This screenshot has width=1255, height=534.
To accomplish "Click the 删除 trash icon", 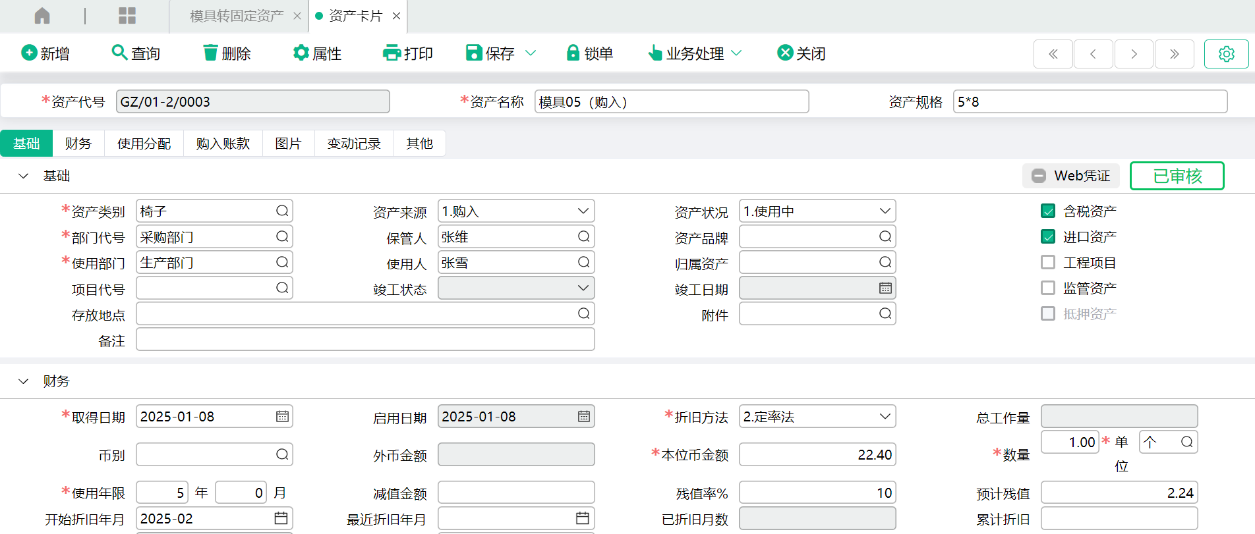I will click(x=210, y=53).
